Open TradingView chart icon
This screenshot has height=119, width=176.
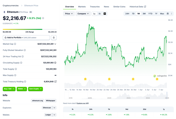pos(105,14)
